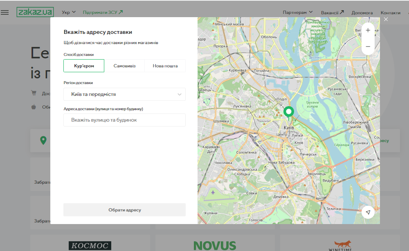Viewport: 409px width, 251px height.
Task: Open the Київ та передмістя region dropdown
Action: pyautogui.click(x=124, y=94)
